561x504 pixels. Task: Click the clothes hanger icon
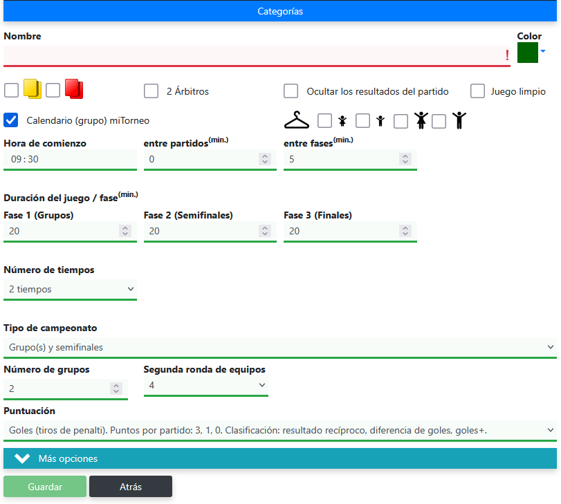(297, 120)
